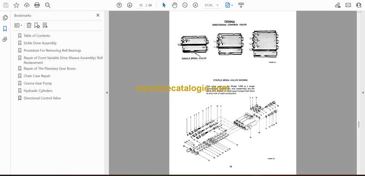This screenshot has width=365, height=176.
Task: Click the "(TRIPLE SPOOL VALVE SHOWN)" heading
Action: coord(230,80)
